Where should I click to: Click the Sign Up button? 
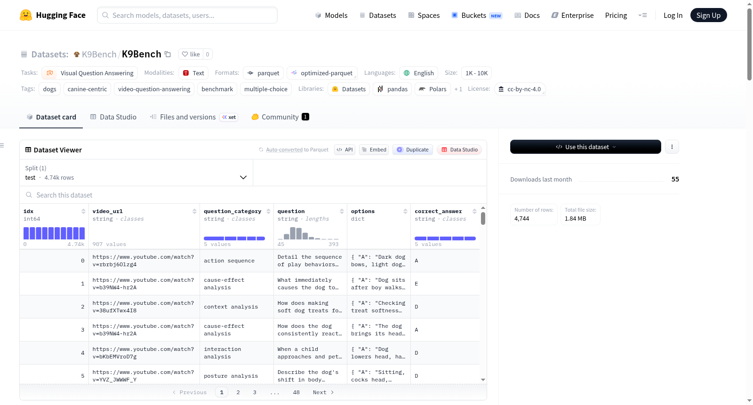[x=708, y=15]
